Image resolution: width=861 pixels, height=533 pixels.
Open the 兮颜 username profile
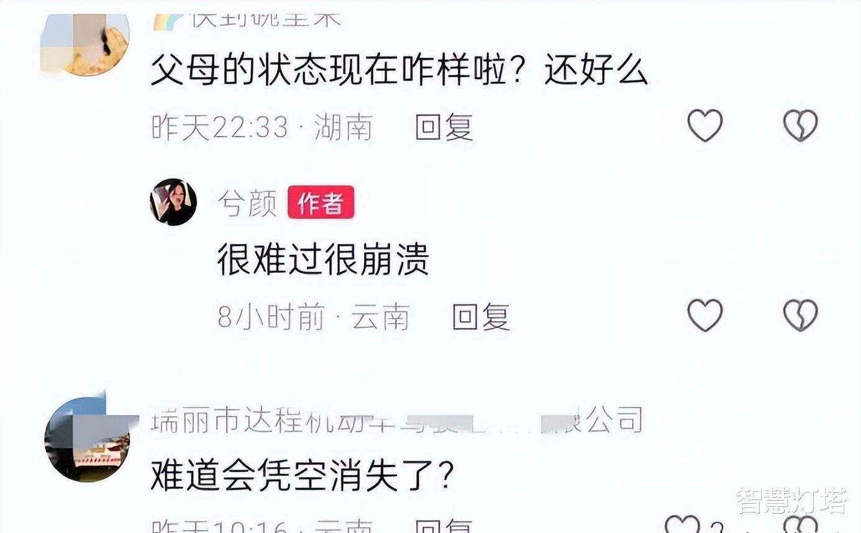point(247,203)
